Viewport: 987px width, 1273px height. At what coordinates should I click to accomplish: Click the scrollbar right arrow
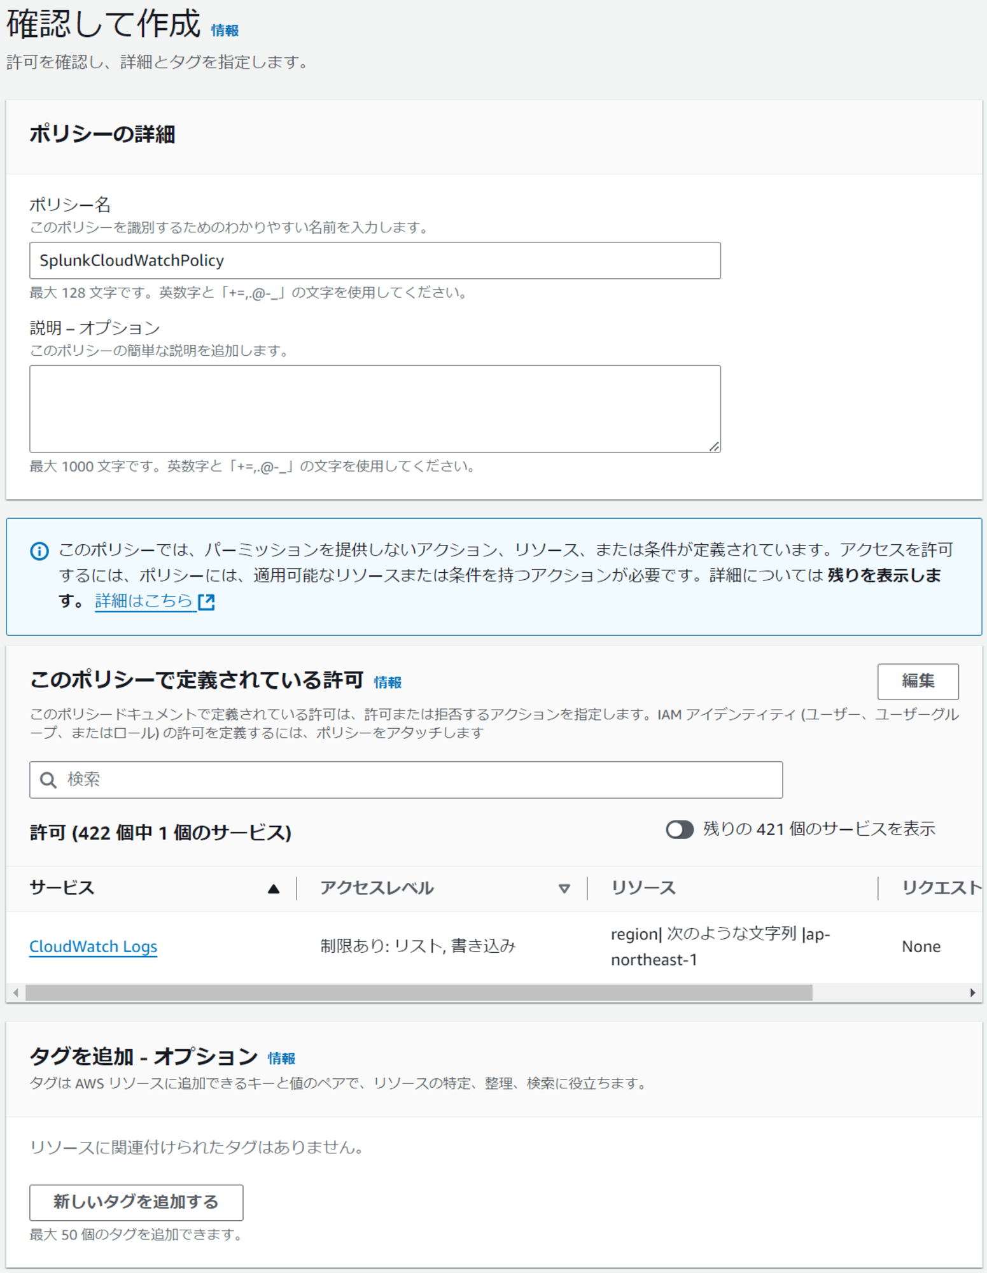[972, 992]
